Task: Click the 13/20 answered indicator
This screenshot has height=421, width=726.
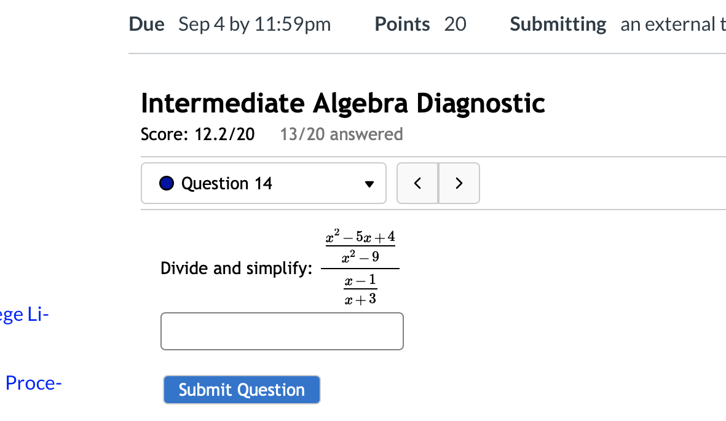Action: [341, 134]
